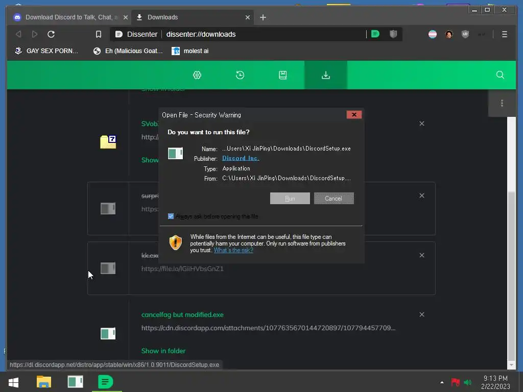Open the Bookmarks icon in green toolbar
The image size is (523, 392).
click(282, 75)
